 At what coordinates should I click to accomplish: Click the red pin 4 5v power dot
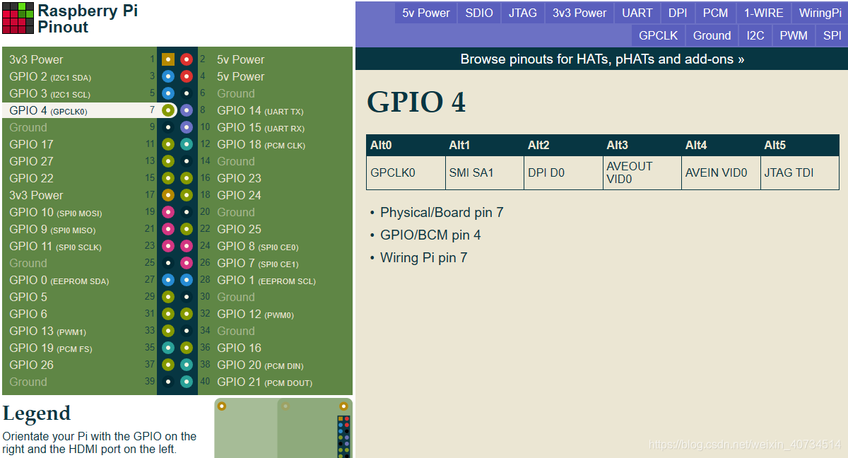[x=187, y=76]
